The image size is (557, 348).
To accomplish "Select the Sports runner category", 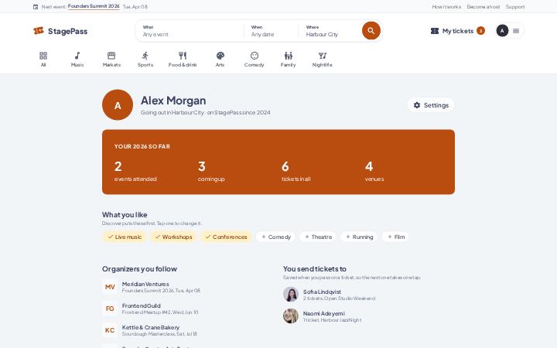I will [x=145, y=59].
